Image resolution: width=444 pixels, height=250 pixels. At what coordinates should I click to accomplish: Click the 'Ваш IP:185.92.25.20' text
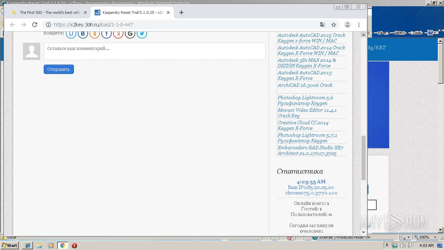[311, 187]
